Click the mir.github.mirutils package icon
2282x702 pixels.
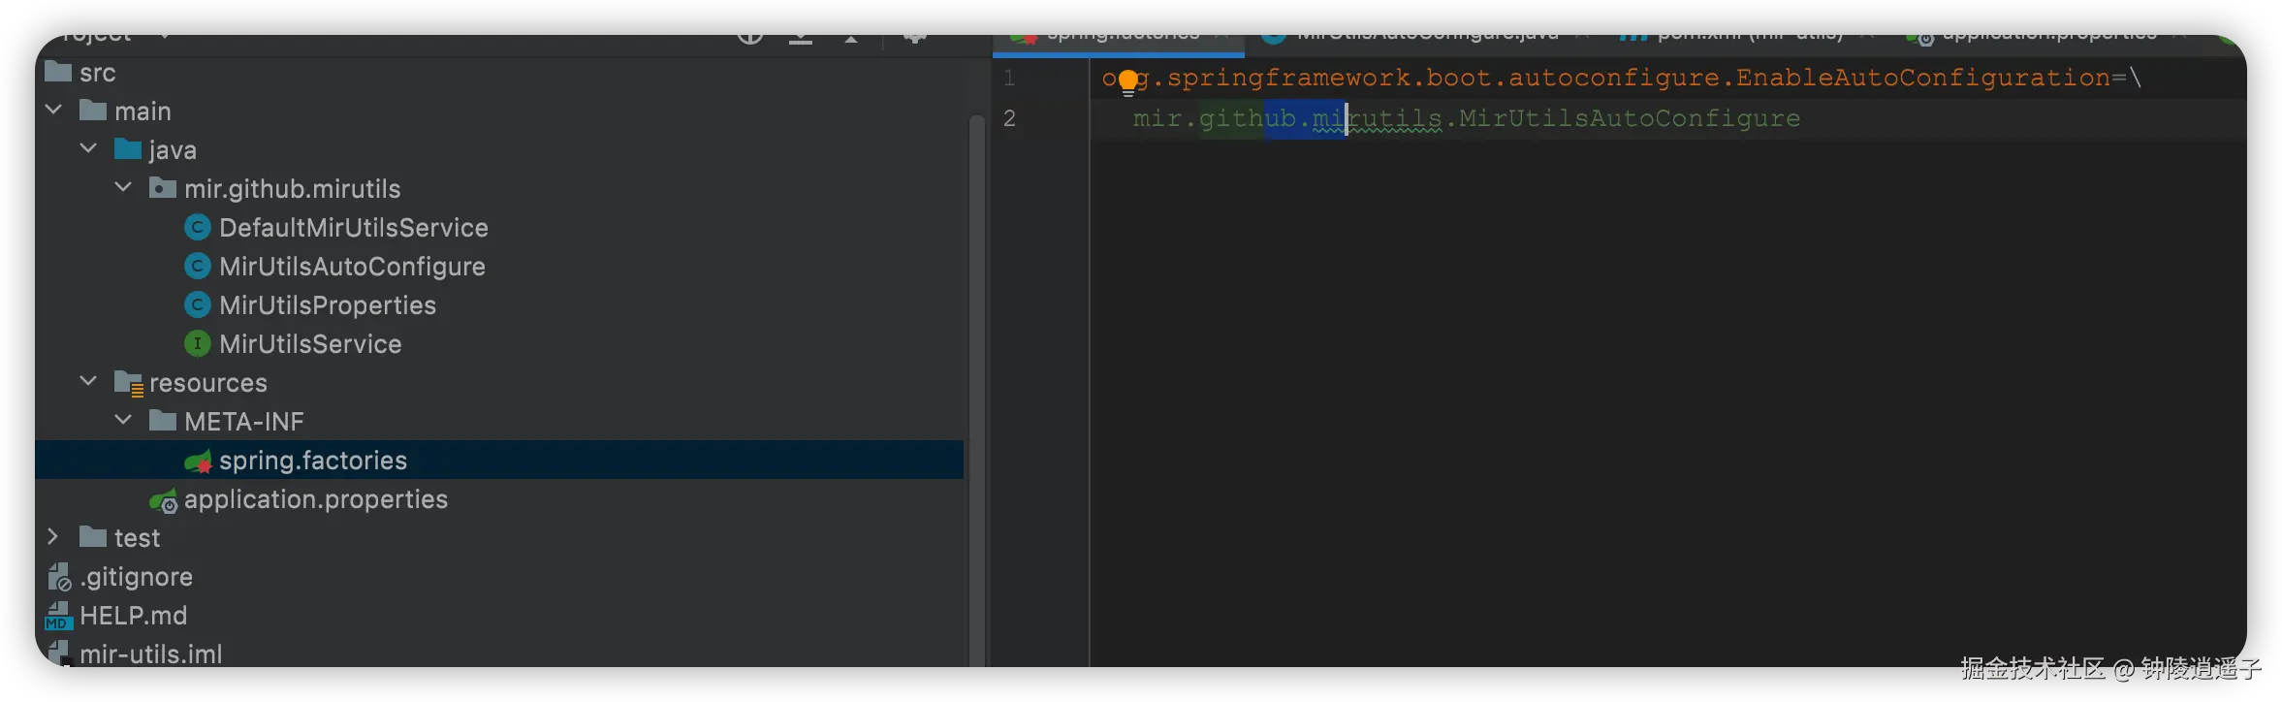(163, 188)
